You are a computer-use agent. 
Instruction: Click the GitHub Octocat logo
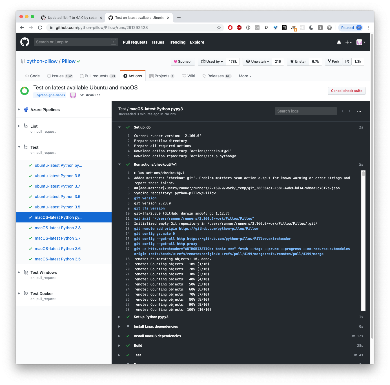point(25,42)
